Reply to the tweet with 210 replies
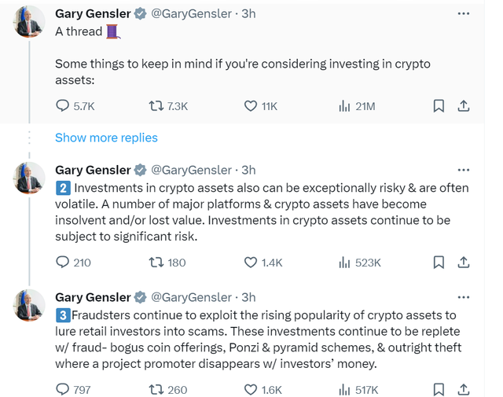This screenshot has height=397, width=503. (x=64, y=263)
